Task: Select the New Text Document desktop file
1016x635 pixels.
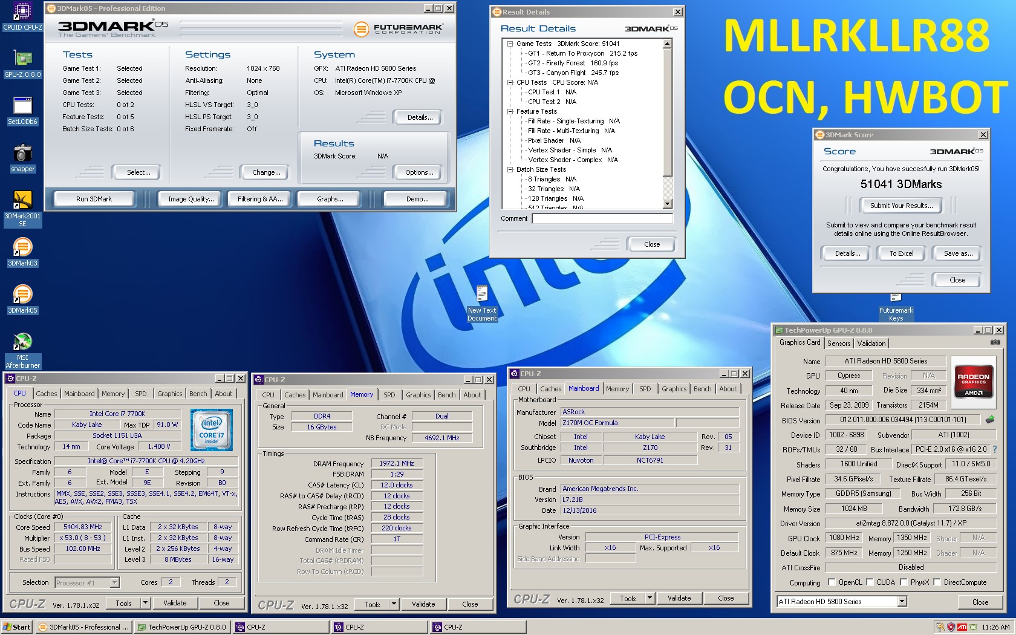Action: click(482, 304)
